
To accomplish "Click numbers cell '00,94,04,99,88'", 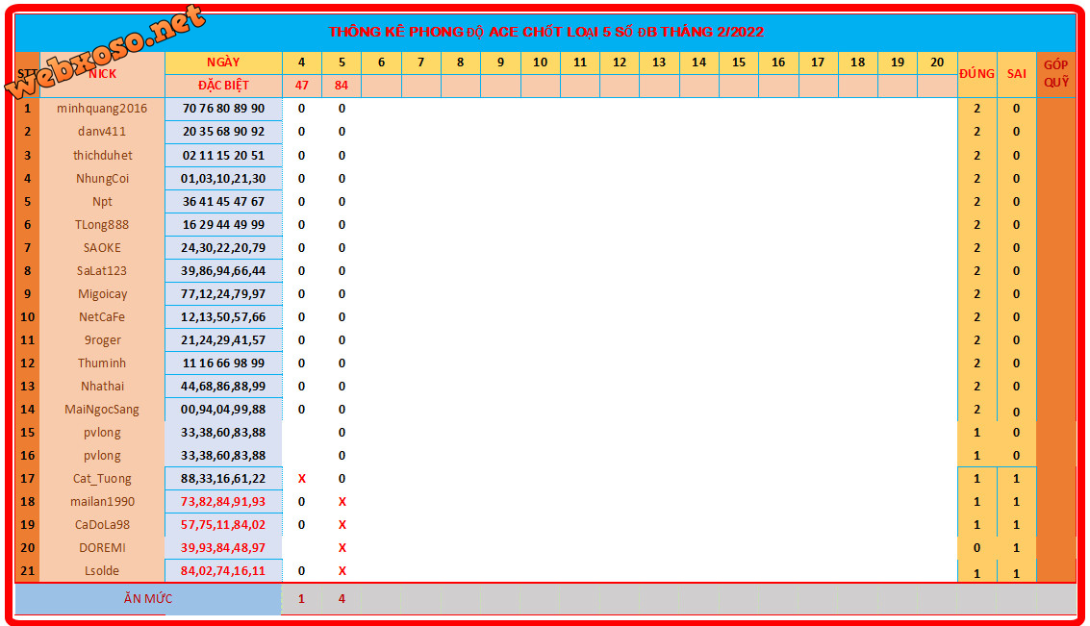I will [223, 410].
